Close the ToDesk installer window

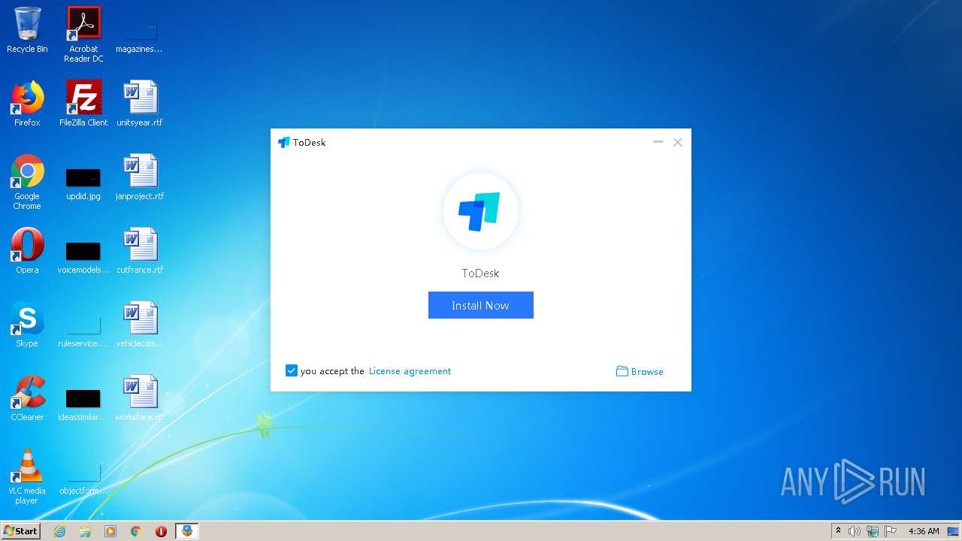pyautogui.click(x=678, y=142)
